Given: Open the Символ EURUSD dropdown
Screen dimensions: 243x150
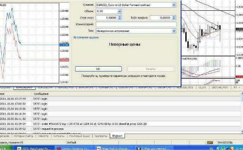Looking at the screenshot, I should [x=174, y=5].
